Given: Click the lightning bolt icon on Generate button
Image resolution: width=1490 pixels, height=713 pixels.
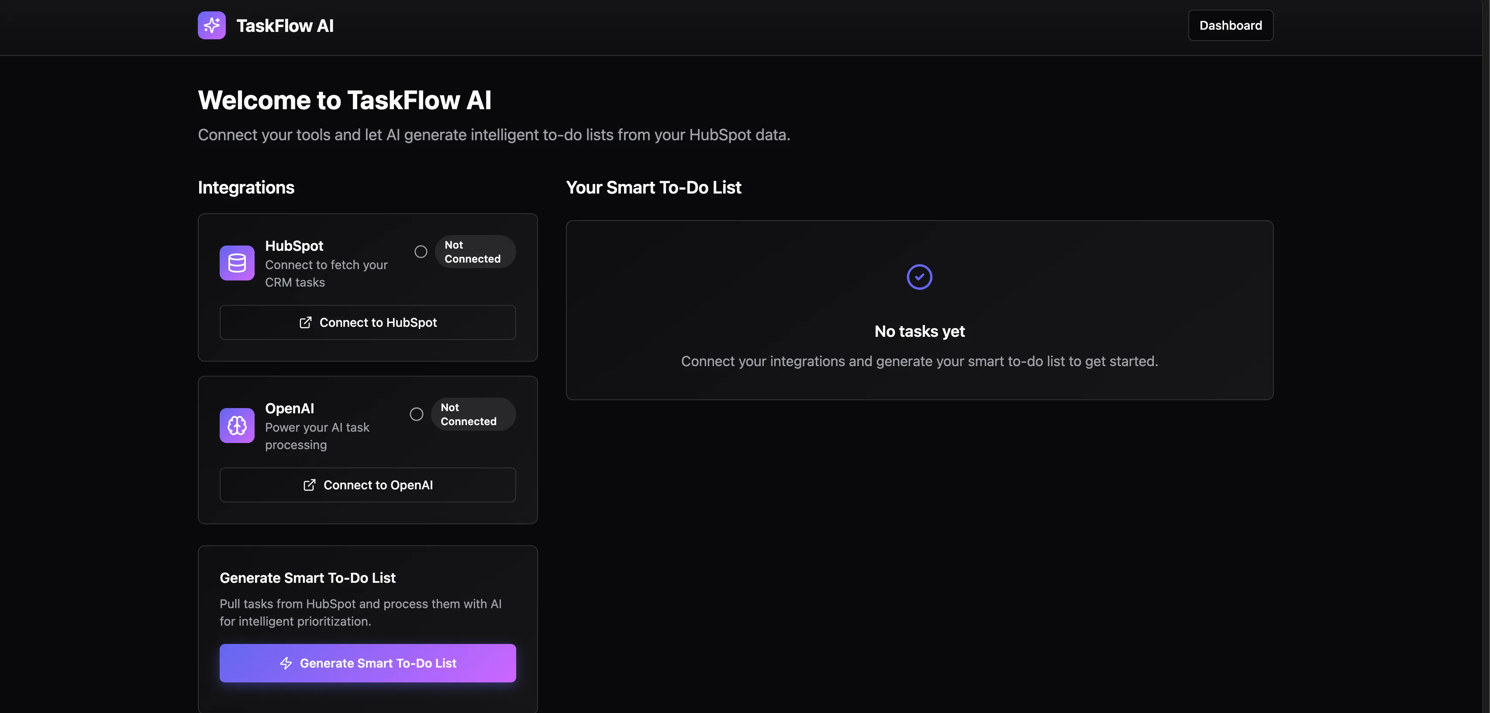Looking at the screenshot, I should [x=286, y=663].
